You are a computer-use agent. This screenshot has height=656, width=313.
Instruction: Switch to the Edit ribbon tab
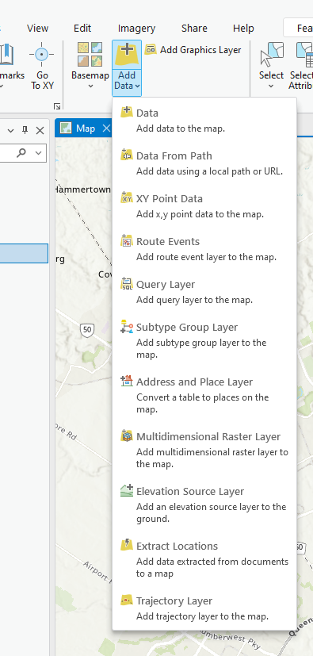coord(82,29)
